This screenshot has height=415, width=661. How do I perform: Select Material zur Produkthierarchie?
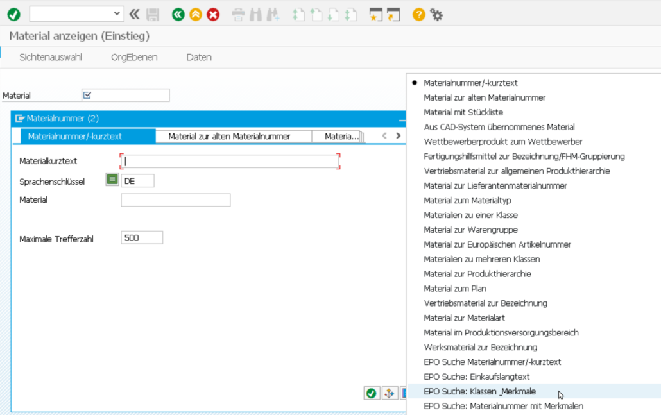(x=477, y=275)
